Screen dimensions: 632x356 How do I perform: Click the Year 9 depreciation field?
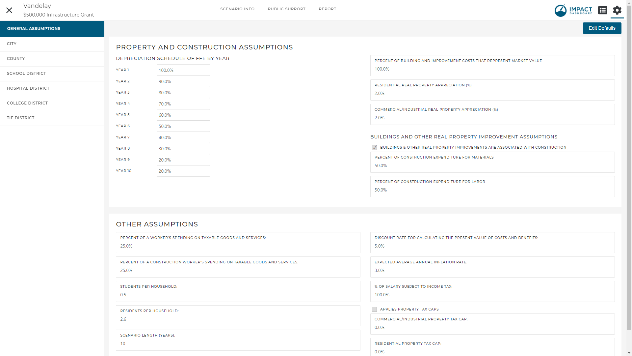tap(183, 160)
